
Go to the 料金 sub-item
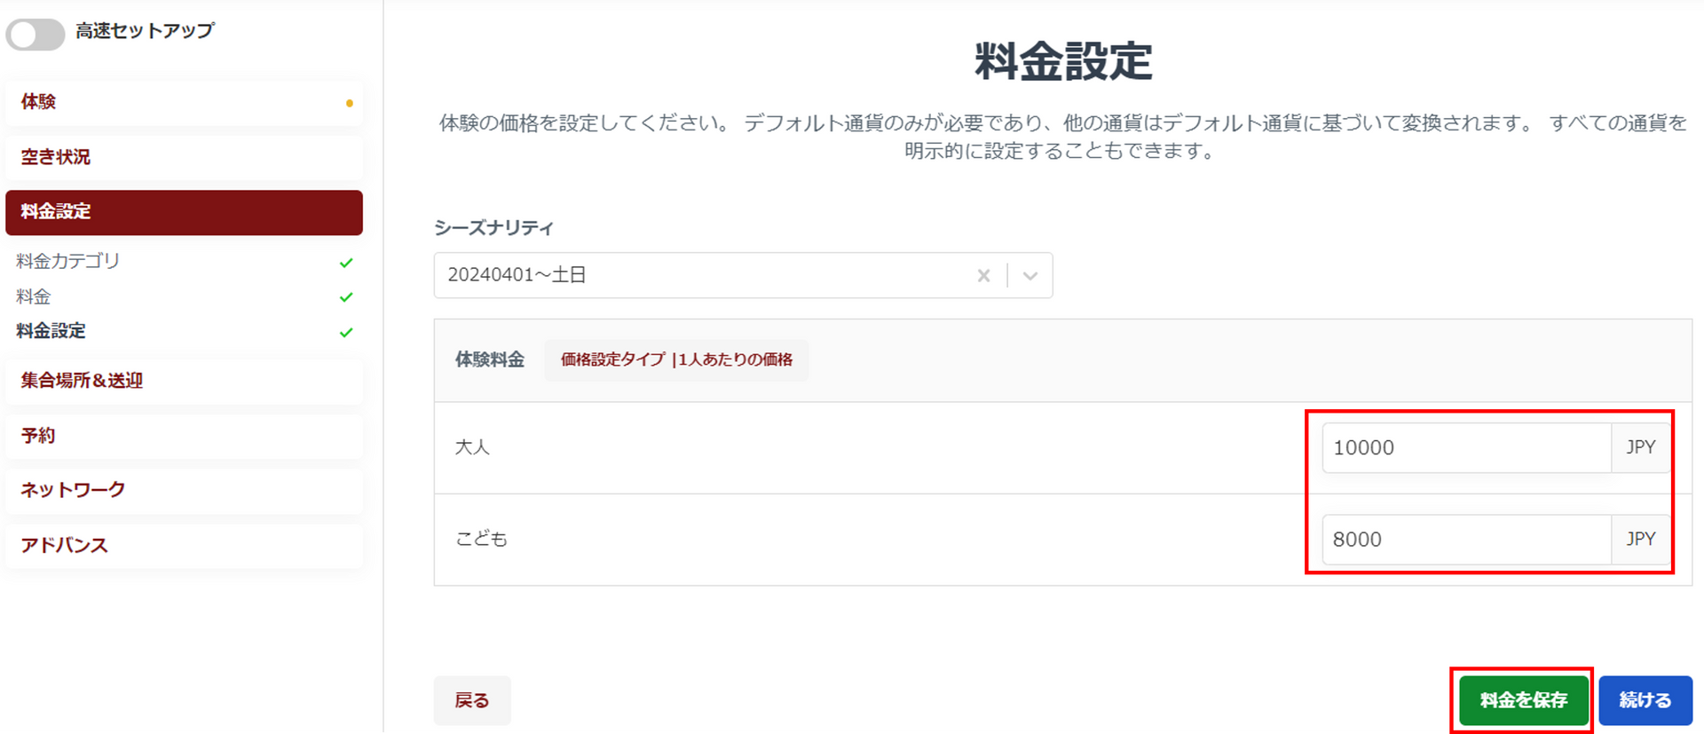(x=34, y=296)
